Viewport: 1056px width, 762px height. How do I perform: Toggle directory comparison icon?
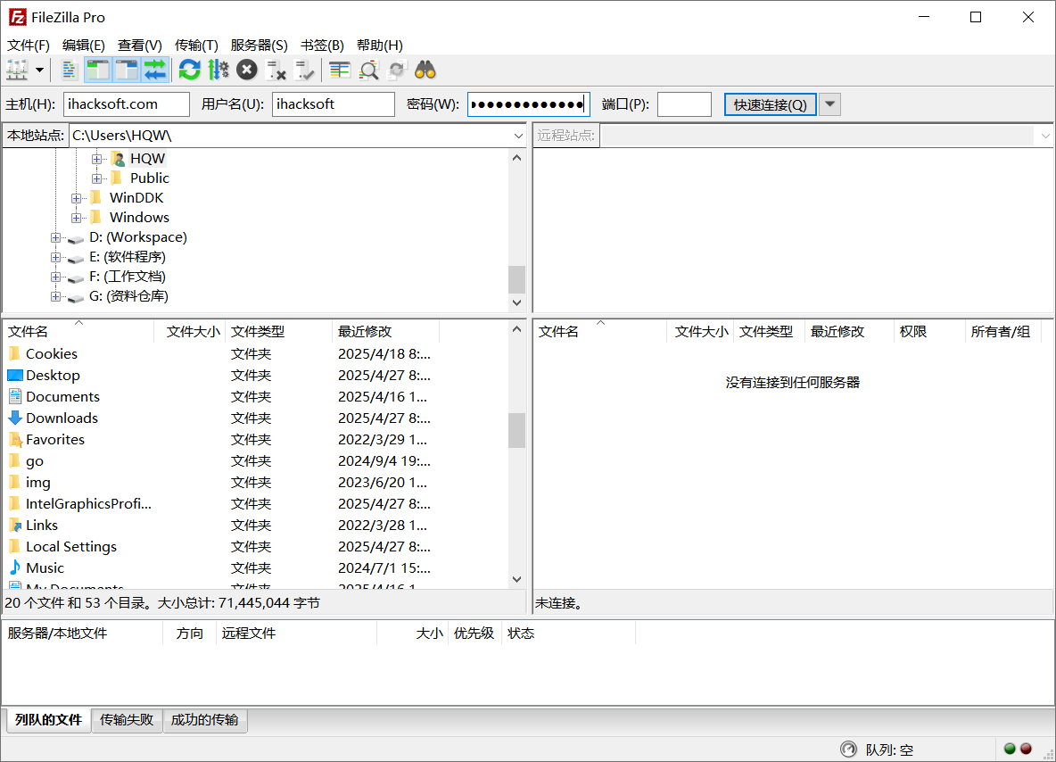[x=368, y=70]
